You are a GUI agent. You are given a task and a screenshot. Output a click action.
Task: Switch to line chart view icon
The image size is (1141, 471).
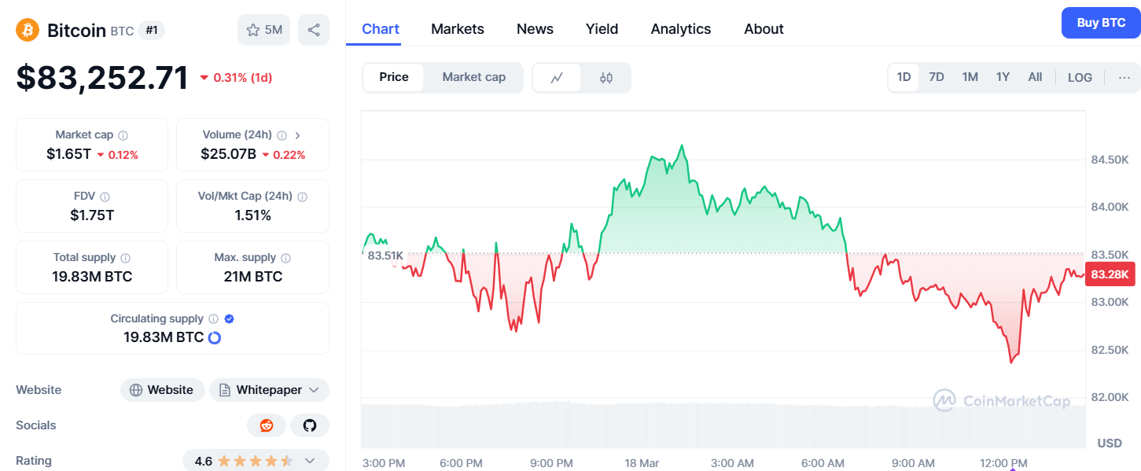pyautogui.click(x=557, y=77)
